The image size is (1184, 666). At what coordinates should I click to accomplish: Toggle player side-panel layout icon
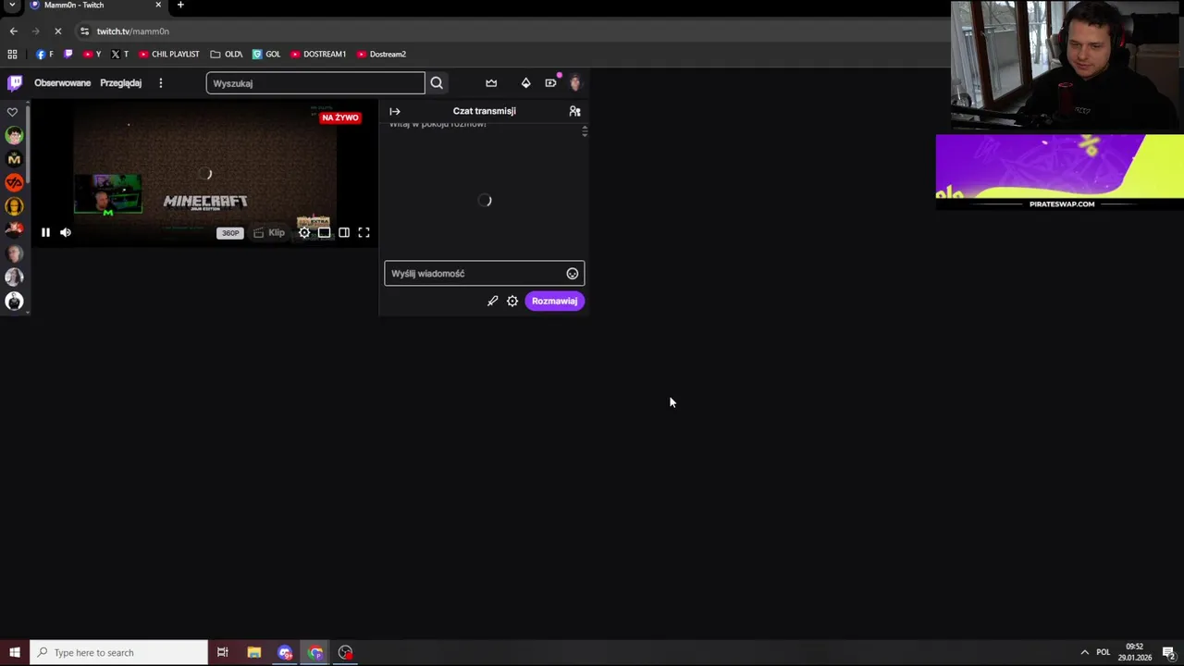tap(344, 233)
